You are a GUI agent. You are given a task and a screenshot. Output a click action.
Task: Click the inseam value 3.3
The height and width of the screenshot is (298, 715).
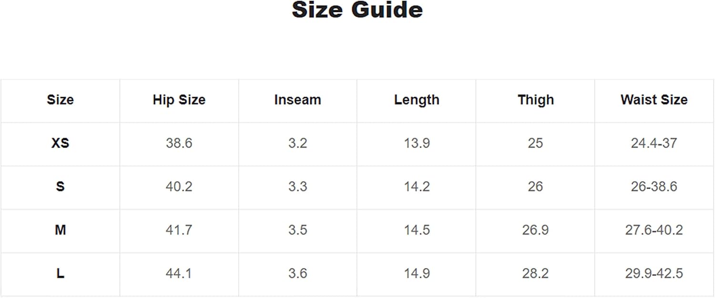click(297, 187)
